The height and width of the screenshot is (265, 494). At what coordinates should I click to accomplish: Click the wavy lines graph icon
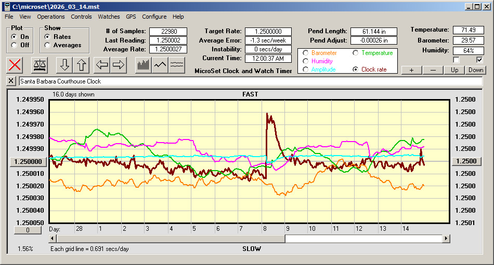(x=177, y=65)
